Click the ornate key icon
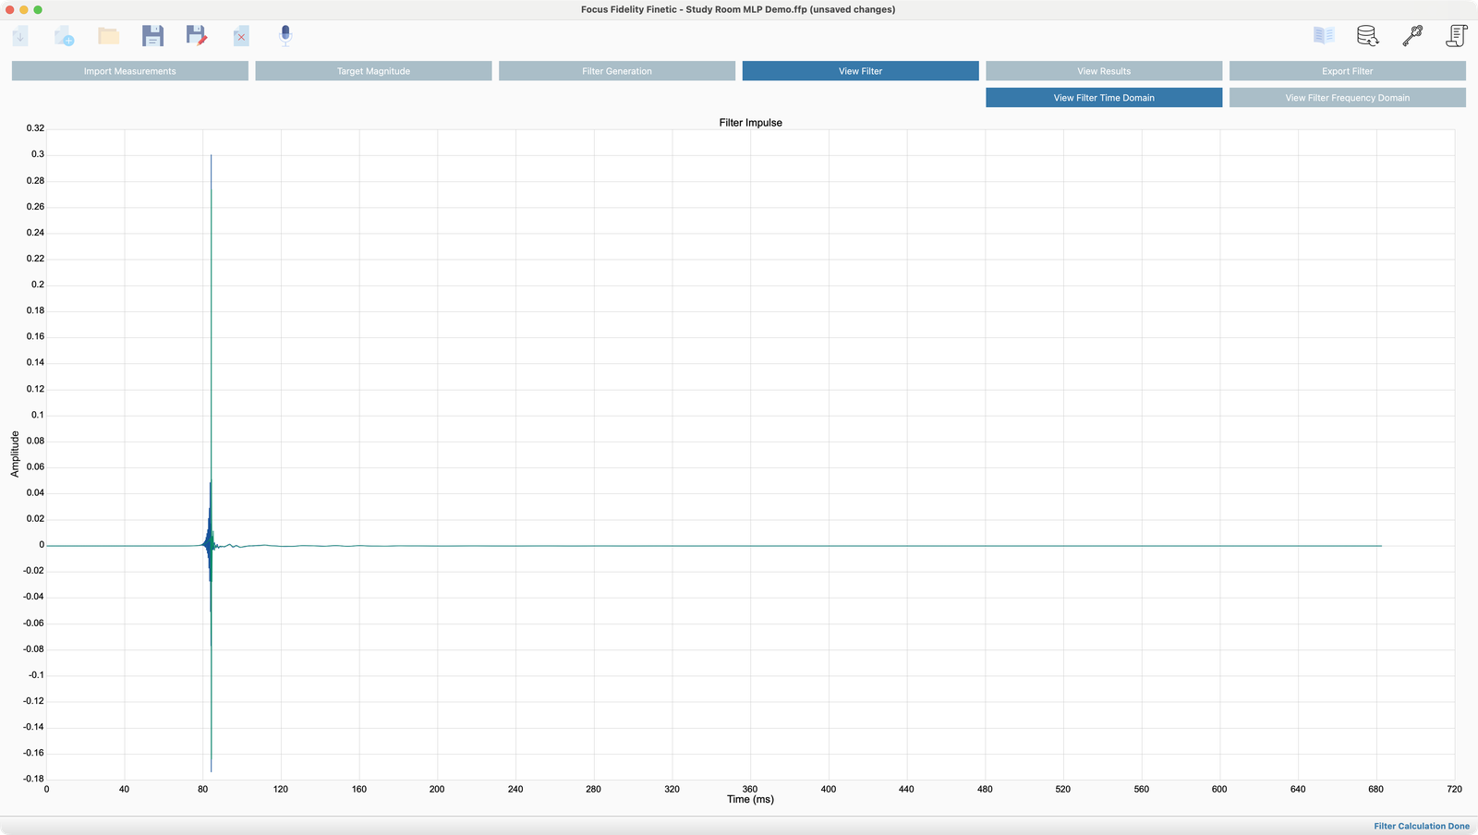The image size is (1478, 835). pyautogui.click(x=1412, y=36)
